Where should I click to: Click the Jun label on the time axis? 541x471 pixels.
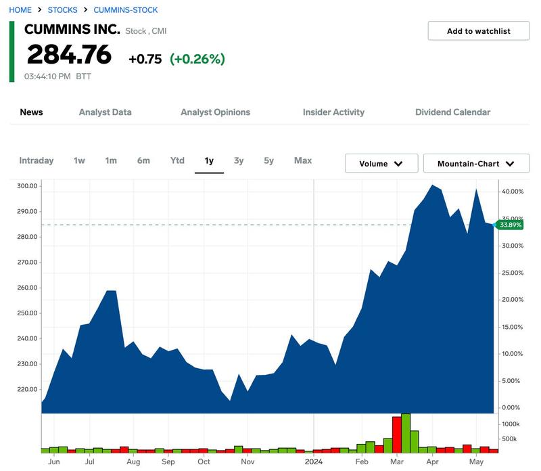point(54,462)
